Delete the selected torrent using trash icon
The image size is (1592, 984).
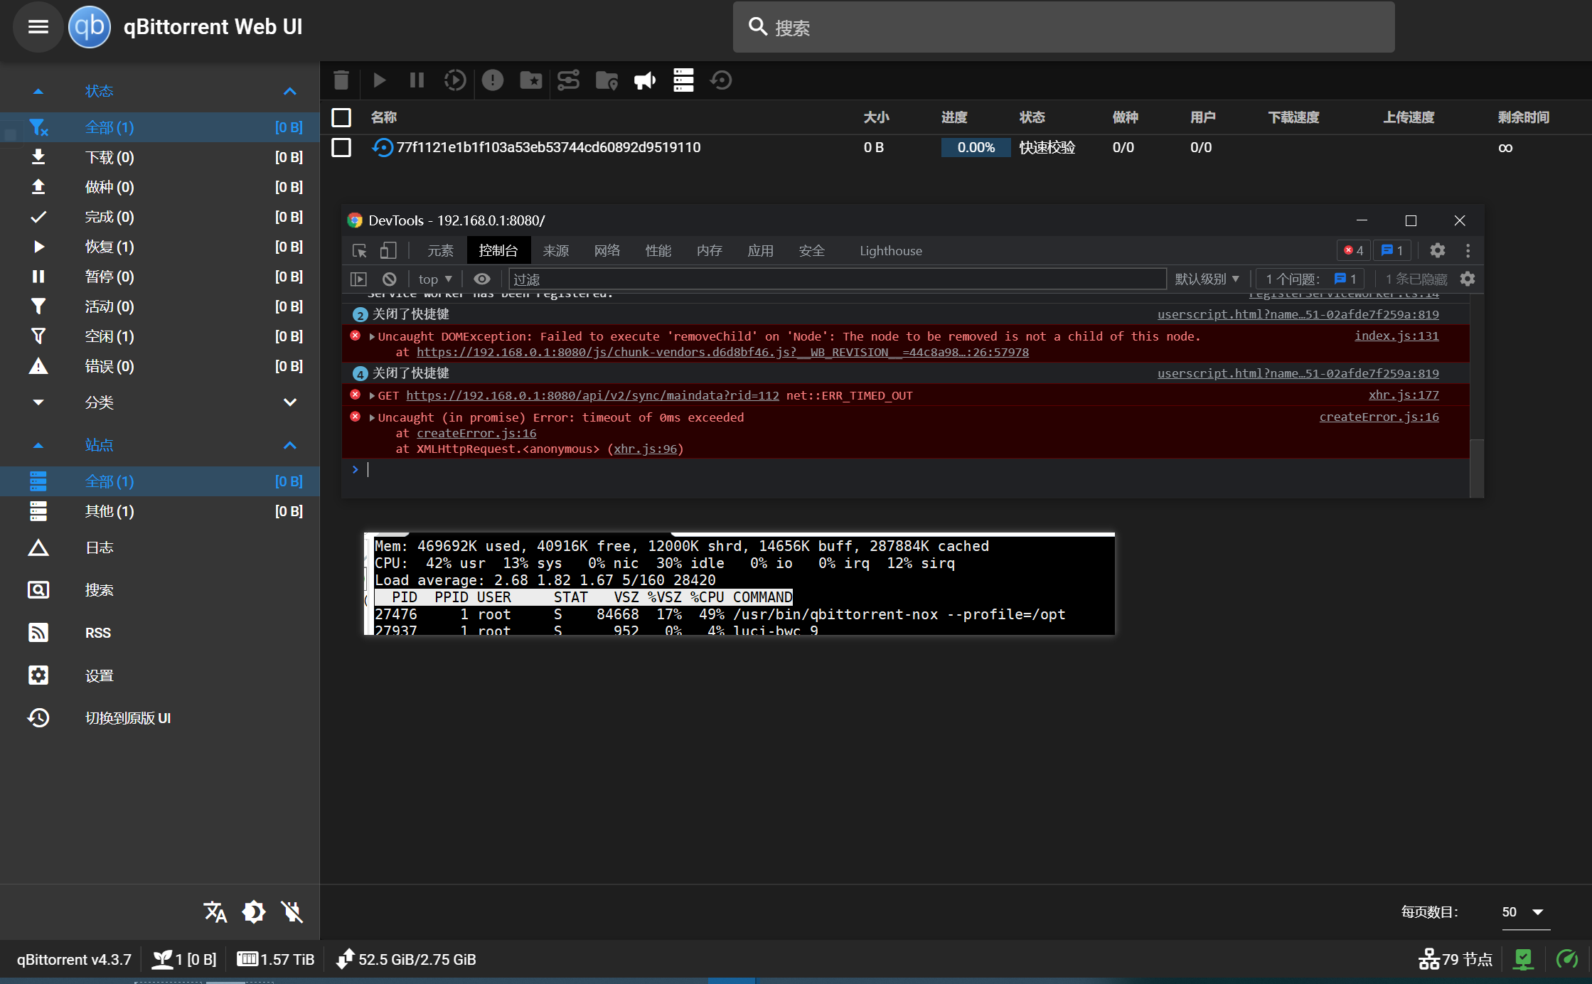[x=341, y=80]
